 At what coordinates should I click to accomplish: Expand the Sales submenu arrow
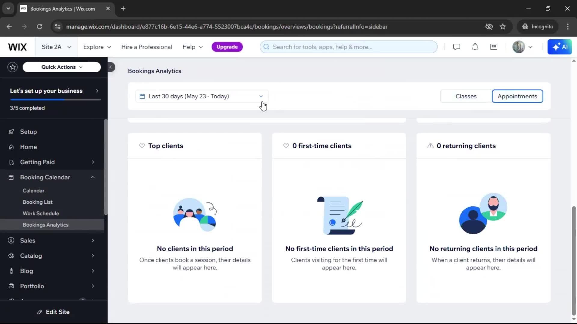pos(93,241)
